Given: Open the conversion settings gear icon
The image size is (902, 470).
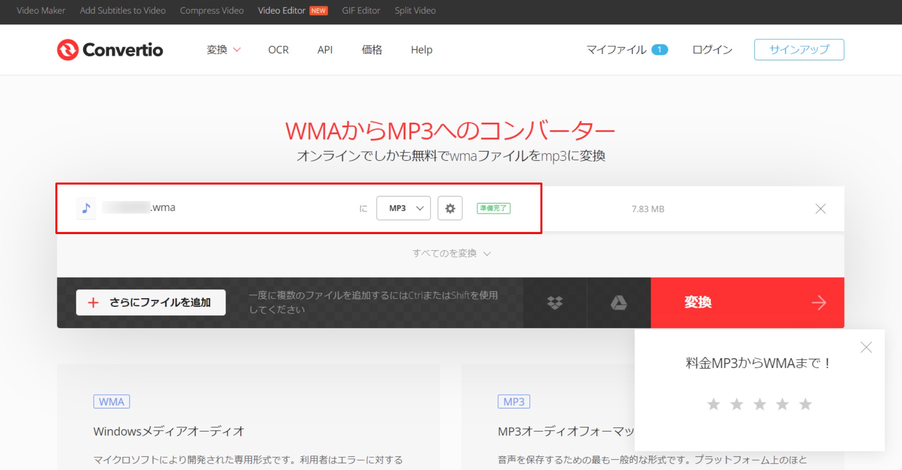Looking at the screenshot, I should tap(450, 208).
